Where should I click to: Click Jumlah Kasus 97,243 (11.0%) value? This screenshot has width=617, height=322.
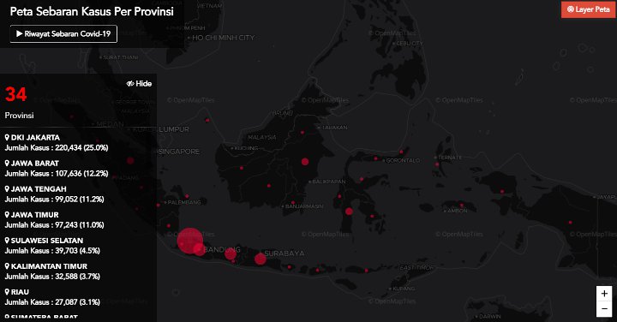click(x=54, y=225)
